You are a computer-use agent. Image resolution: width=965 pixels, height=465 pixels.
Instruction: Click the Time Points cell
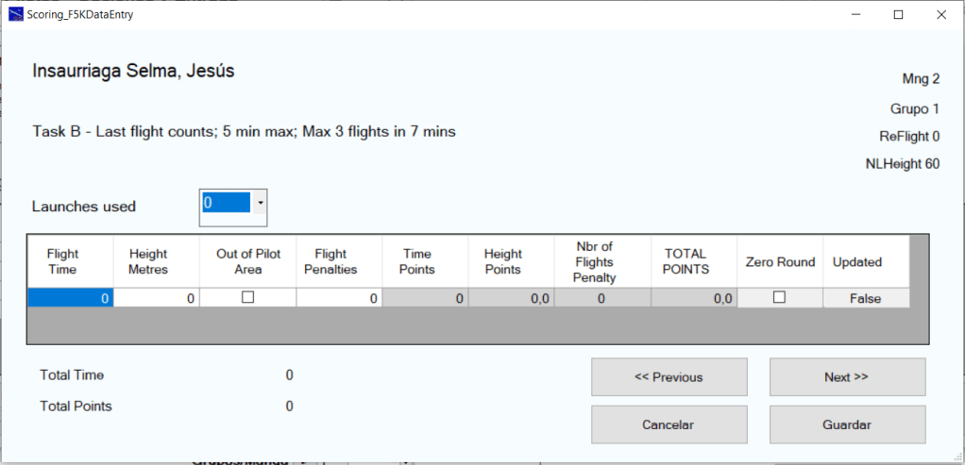click(x=425, y=298)
